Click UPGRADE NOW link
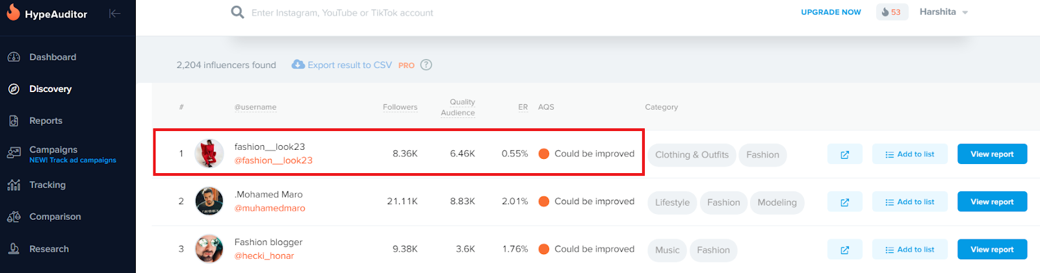This screenshot has height=273, width=1040. [831, 12]
